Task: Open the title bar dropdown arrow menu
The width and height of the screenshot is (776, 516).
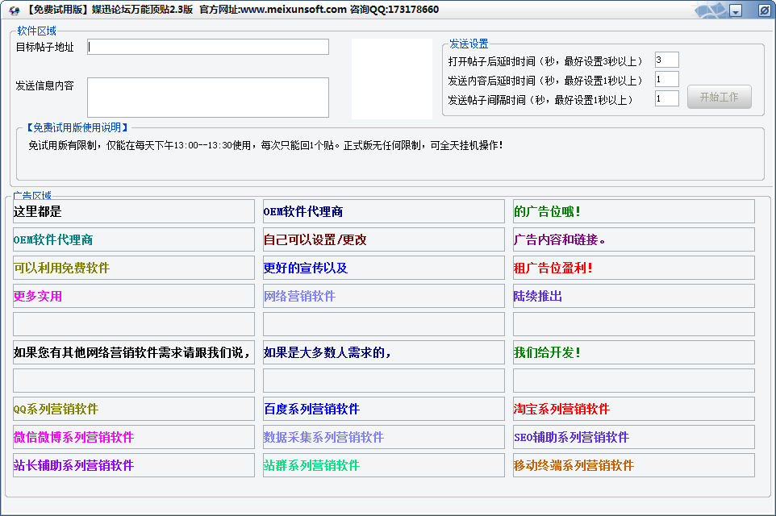Action: 735,10
